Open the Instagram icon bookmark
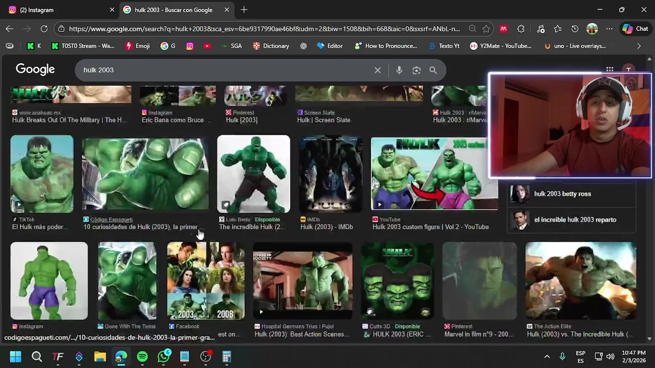This screenshot has width=655, height=368. coord(190,46)
